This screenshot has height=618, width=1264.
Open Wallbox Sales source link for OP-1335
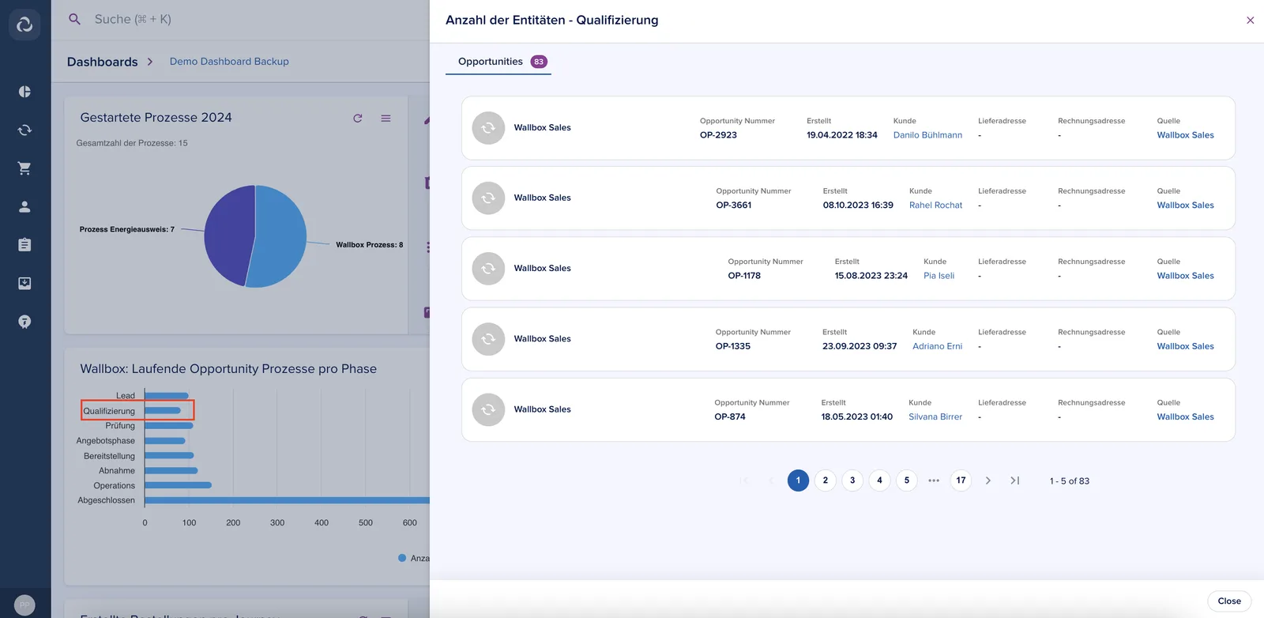pyautogui.click(x=1186, y=346)
